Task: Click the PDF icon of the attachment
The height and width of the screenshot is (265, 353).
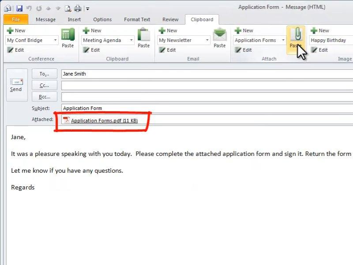Action: point(67,120)
